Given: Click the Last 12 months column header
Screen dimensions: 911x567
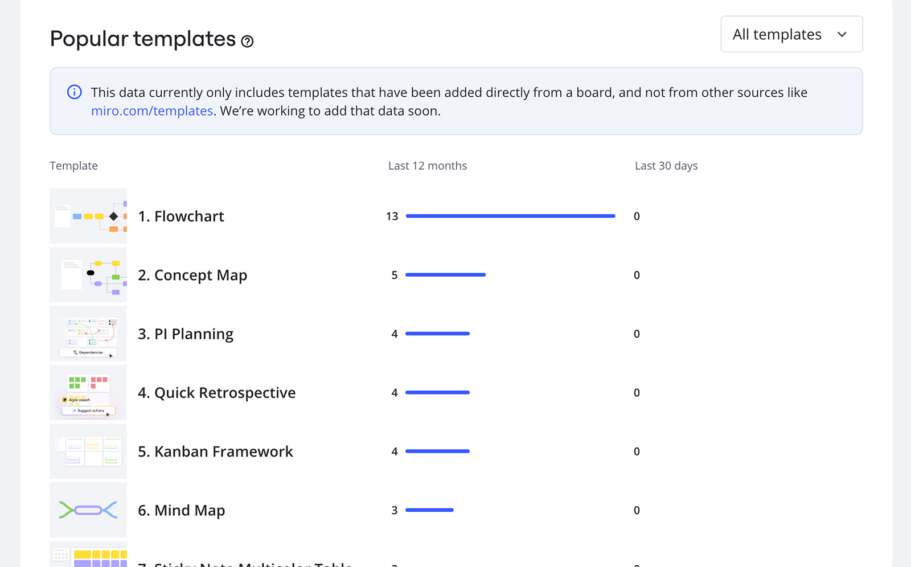Looking at the screenshot, I should pyautogui.click(x=427, y=166).
